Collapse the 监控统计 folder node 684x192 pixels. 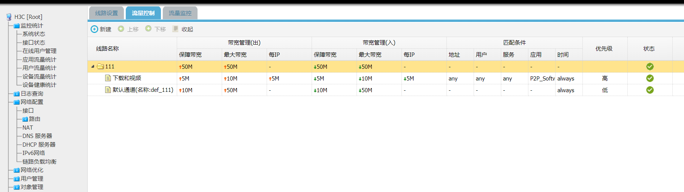pyautogui.click(x=17, y=26)
